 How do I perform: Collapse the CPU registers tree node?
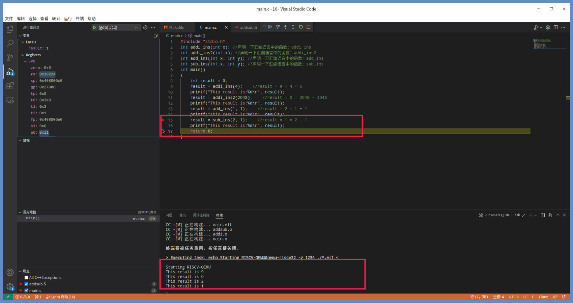click(25, 61)
